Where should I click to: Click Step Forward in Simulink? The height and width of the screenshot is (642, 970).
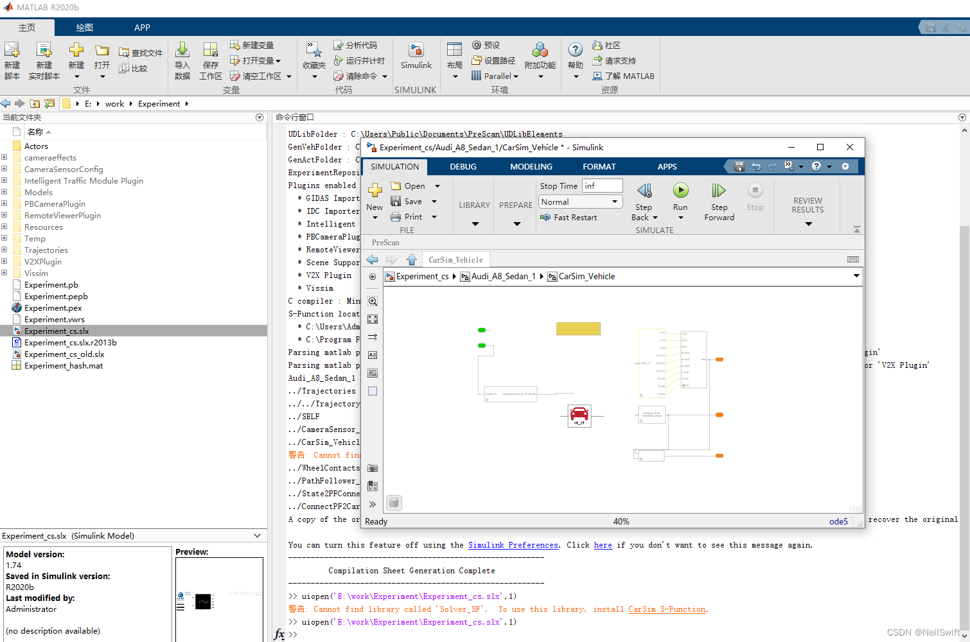[x=719, y=191]
